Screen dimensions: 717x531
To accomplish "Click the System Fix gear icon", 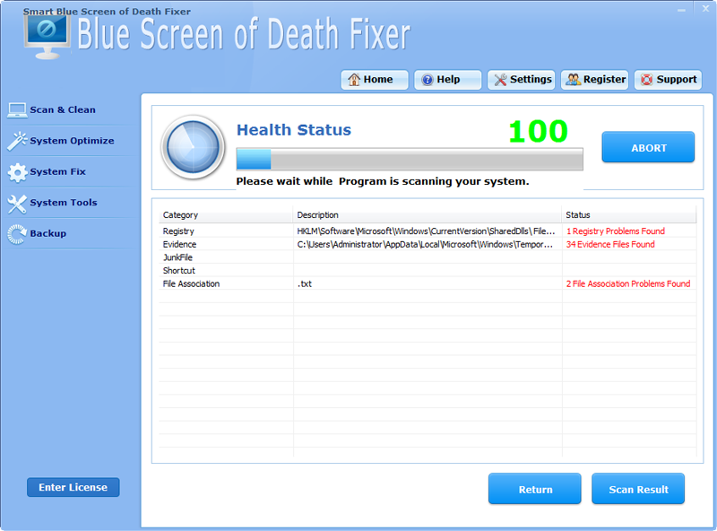I will point(16,171).
